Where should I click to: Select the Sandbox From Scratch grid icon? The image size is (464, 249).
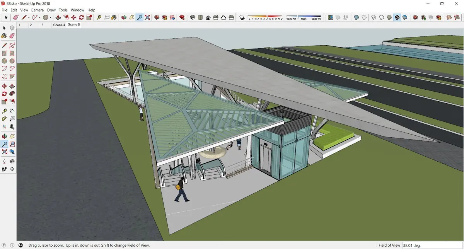(457, 17)
